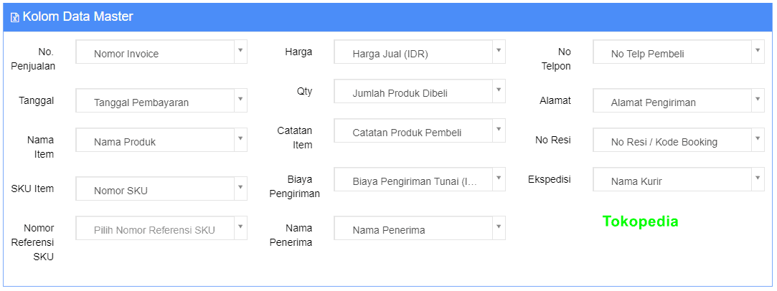Open the Biaya Pengiriman Tunai dropdown arrow

[x=499, y=178]
